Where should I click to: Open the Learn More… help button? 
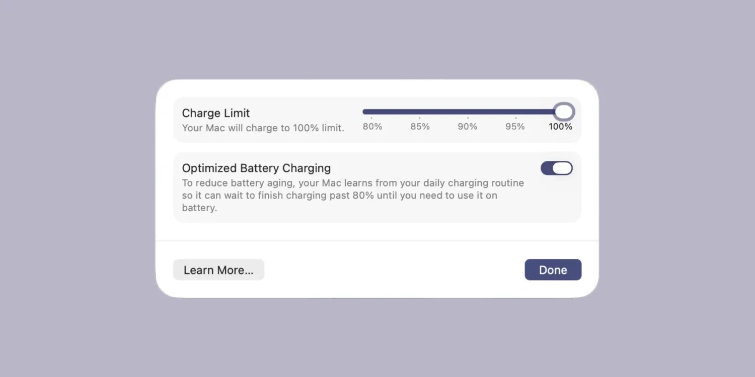tap(218, 270)
